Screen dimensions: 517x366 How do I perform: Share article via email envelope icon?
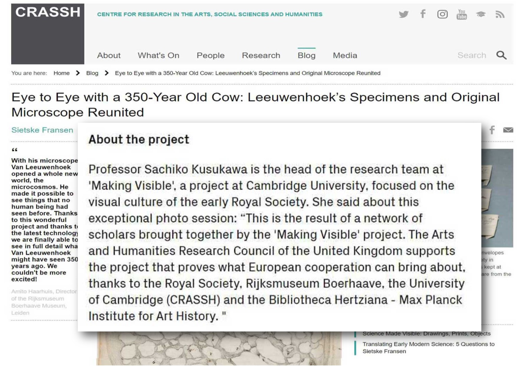click(508, 130)
